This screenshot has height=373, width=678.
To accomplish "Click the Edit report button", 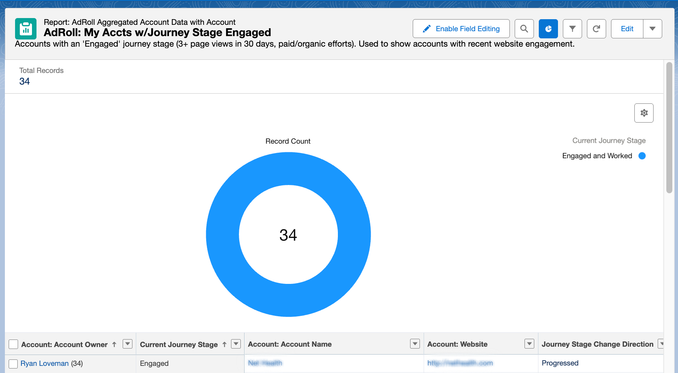I will [x=627, y=29].
